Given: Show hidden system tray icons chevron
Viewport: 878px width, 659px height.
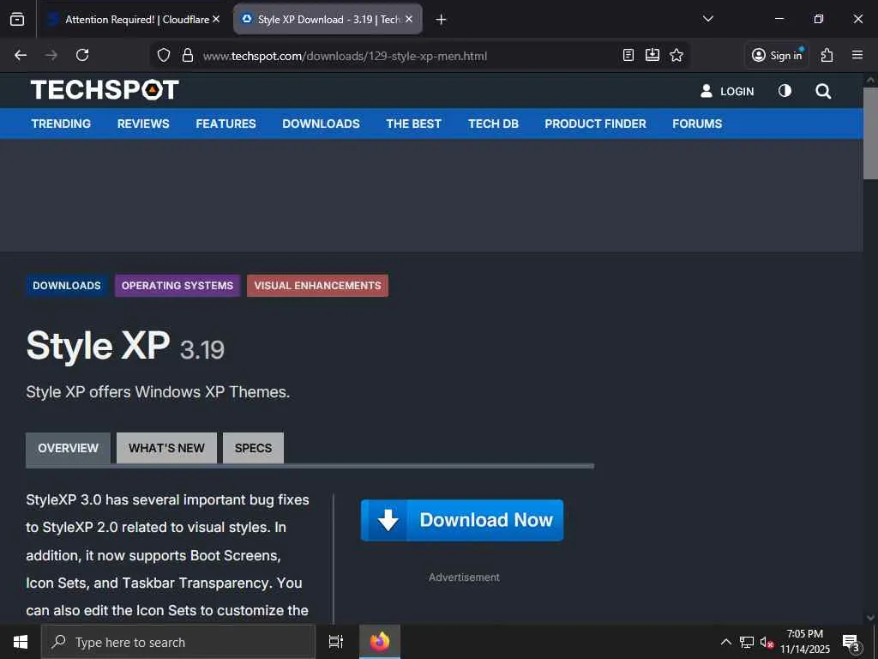Looking at the screenshot, I should tap(725, 642).
